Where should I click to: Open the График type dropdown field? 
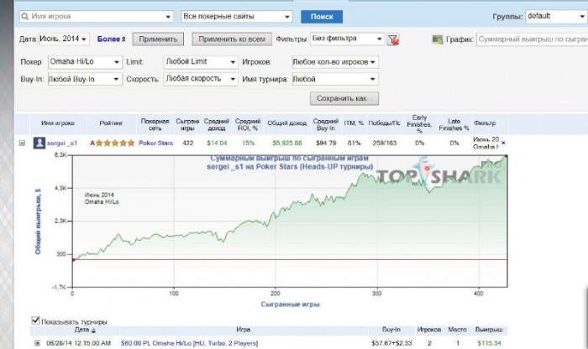(x=532, y=39)
